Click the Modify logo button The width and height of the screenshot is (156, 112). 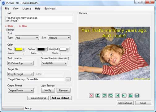(48, 90)
